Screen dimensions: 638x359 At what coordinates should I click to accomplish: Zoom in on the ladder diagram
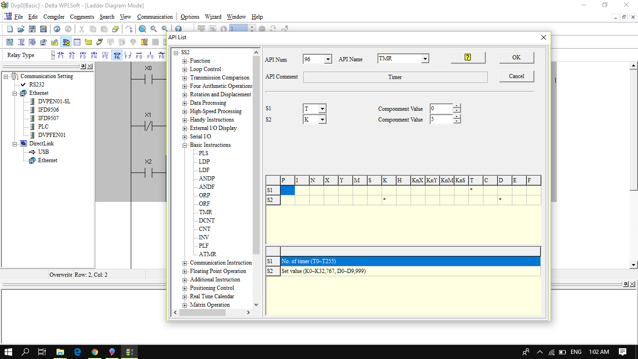[x=154, y=29]
